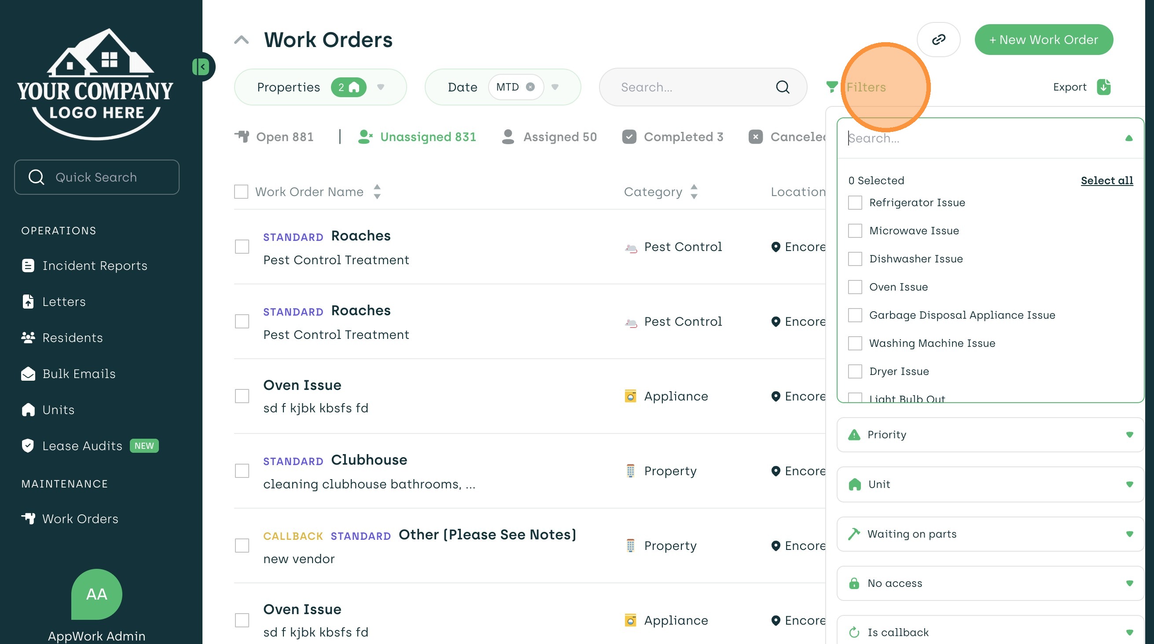Remove the MTD date chip
The height and width of the screenshot is (644, 1154).
pyautogui.click(x=530, y=87)
